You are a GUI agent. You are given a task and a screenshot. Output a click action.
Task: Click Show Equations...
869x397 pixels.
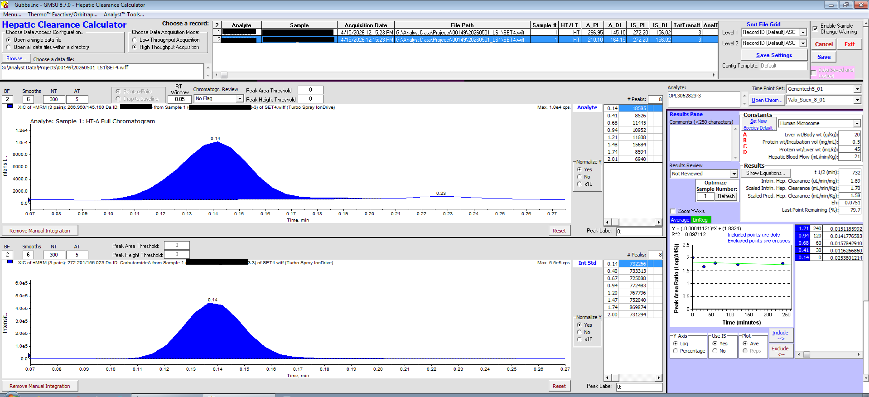coord(766,173)
